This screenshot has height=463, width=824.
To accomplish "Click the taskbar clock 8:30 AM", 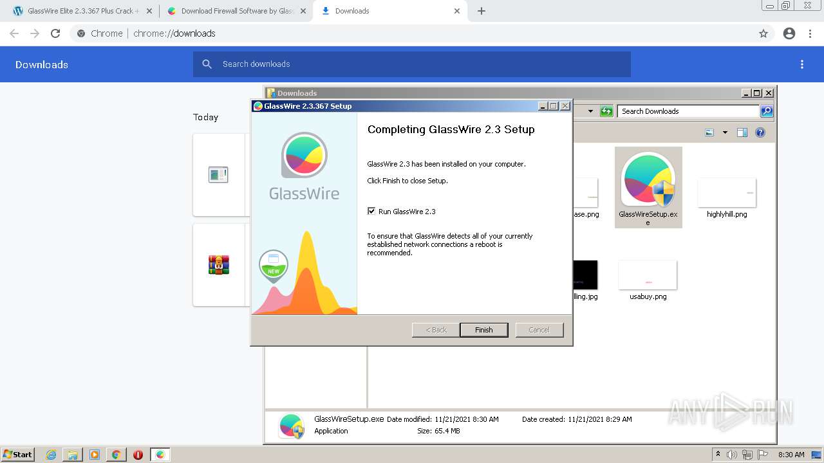I will pyautogui.click(x=791, y=455).
